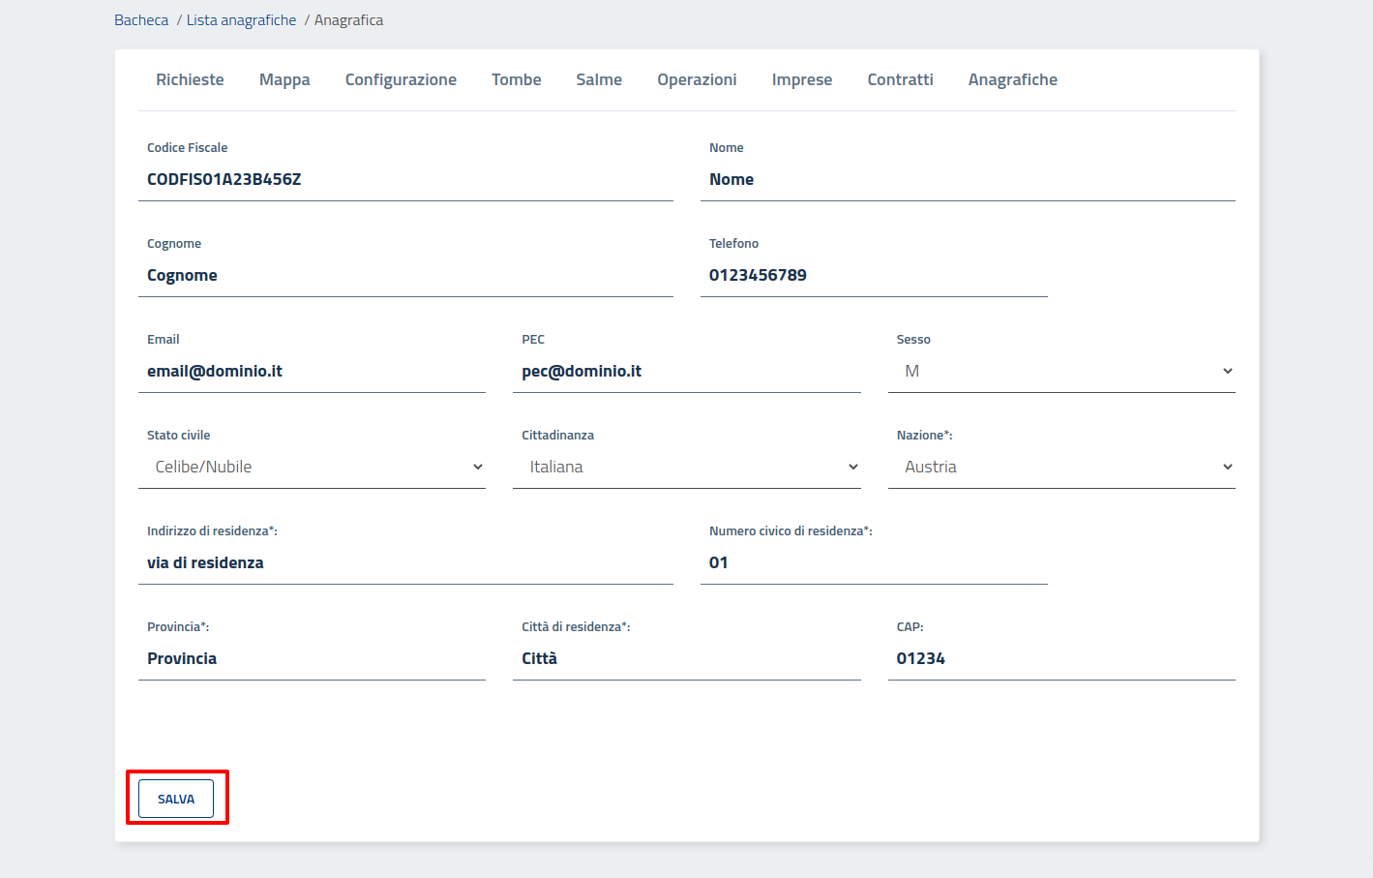This screenshot has width=1373, height=878.
Task: Click the SALVA button
Action: [176, 799]
